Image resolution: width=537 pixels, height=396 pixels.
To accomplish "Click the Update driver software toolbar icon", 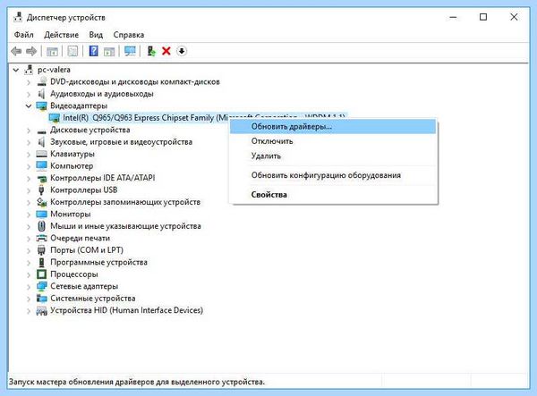I will pyautogui.click(x=151, y=51).
